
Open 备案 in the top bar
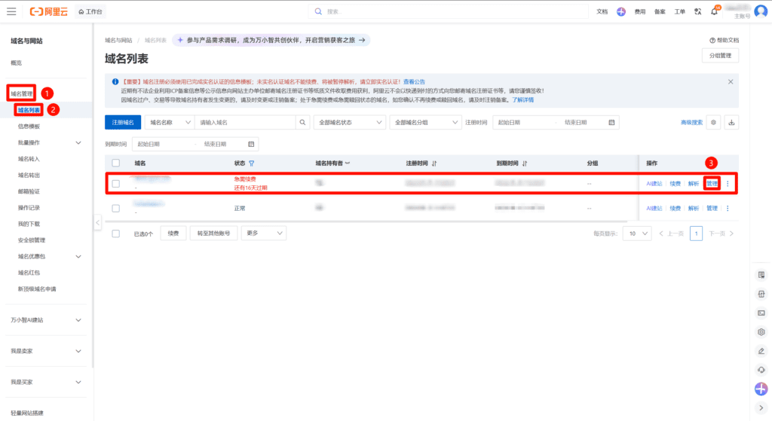pos(660,12)
